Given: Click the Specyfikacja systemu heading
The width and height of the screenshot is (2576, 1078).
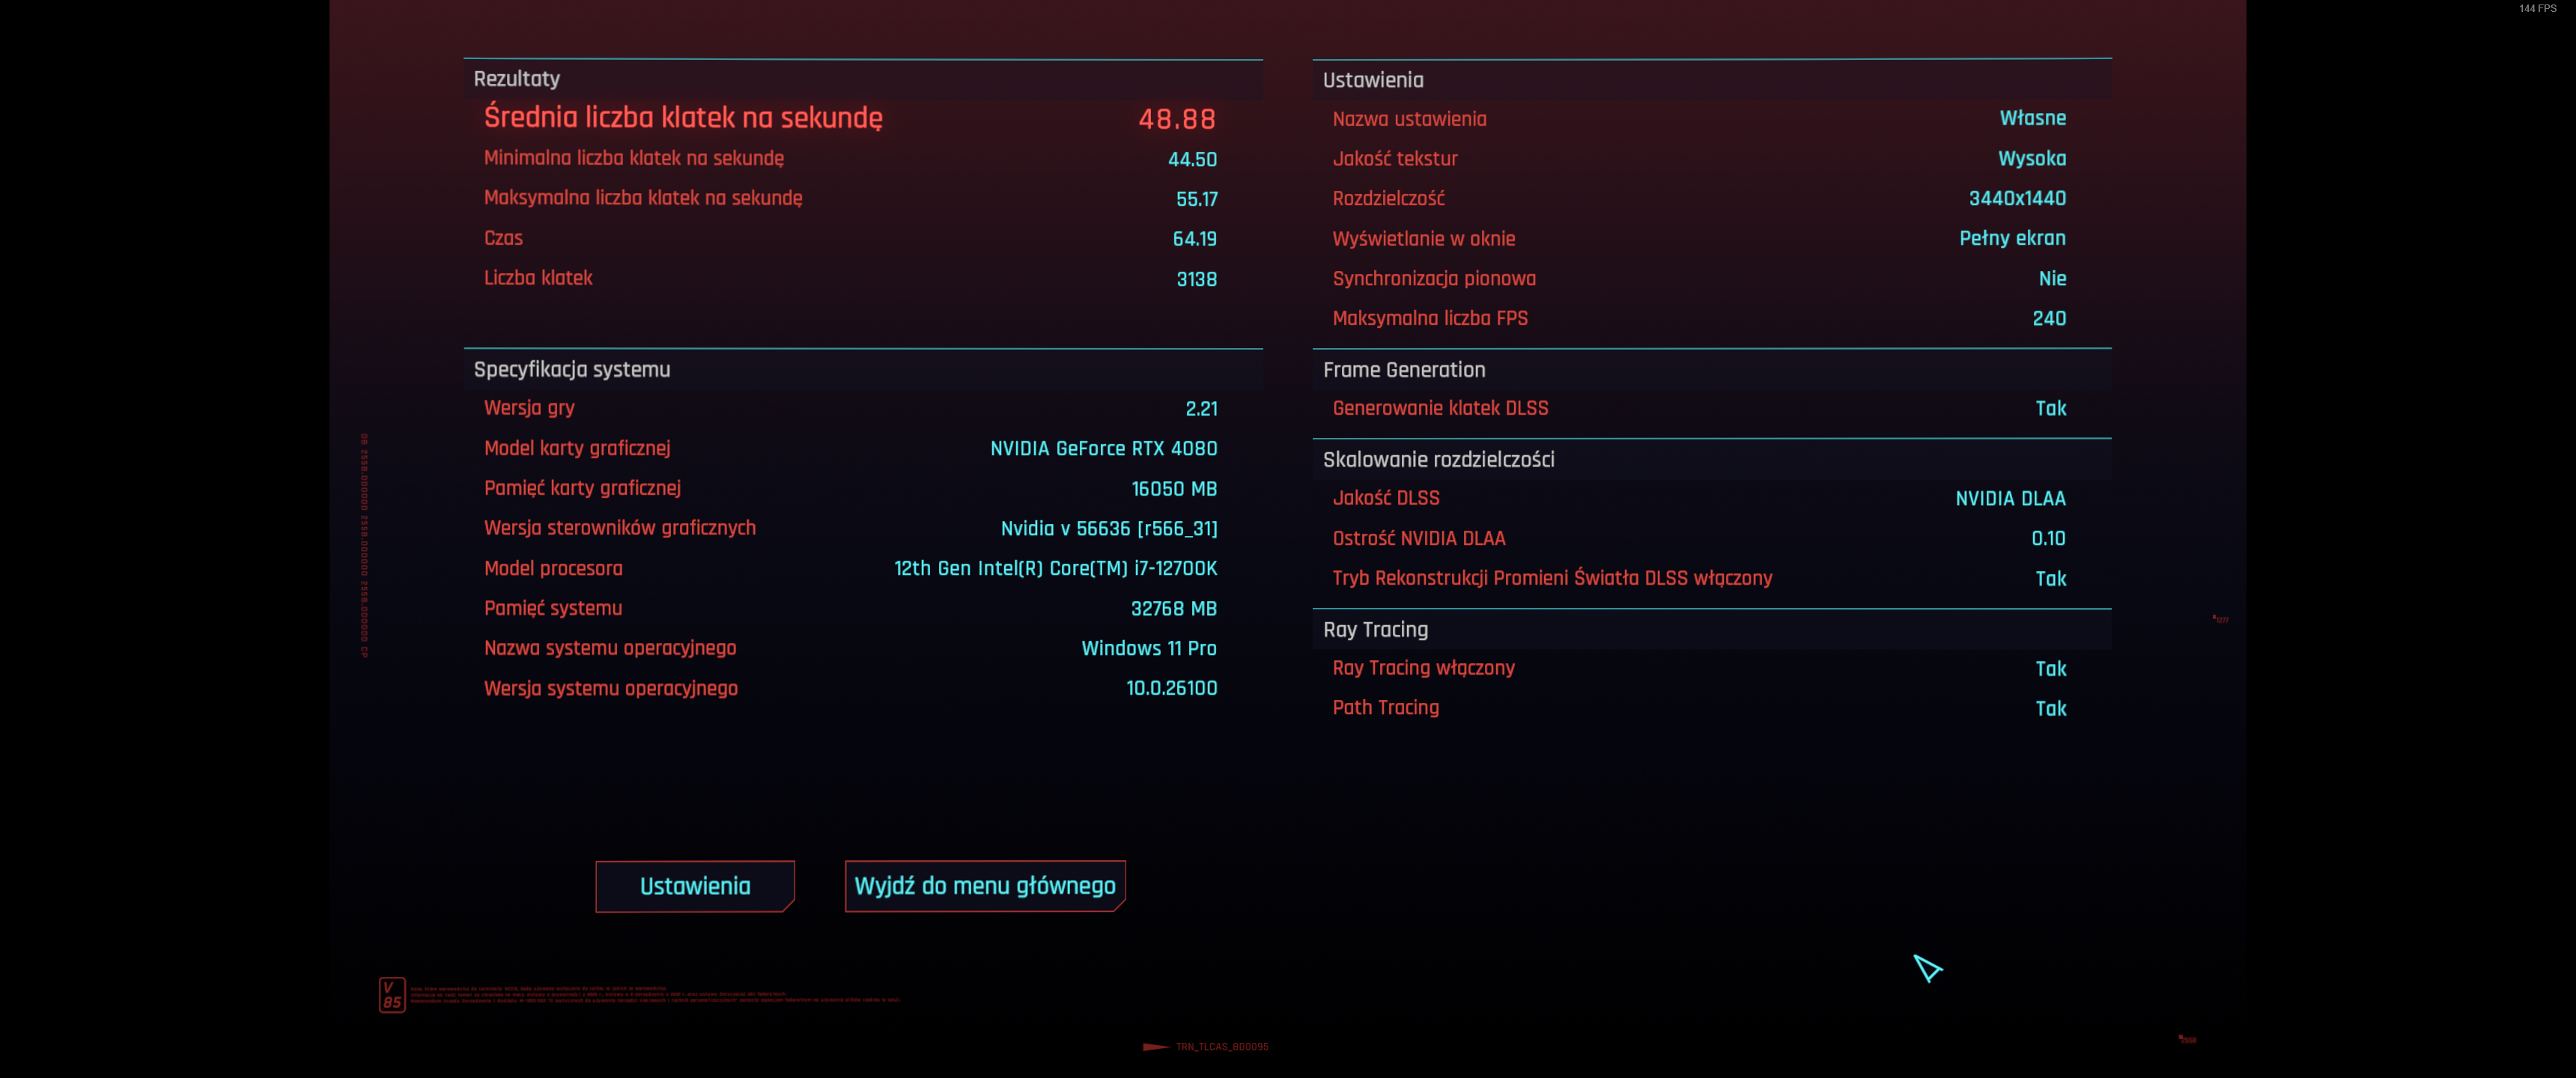Looking at the screenshot, I should coord(572,370).
